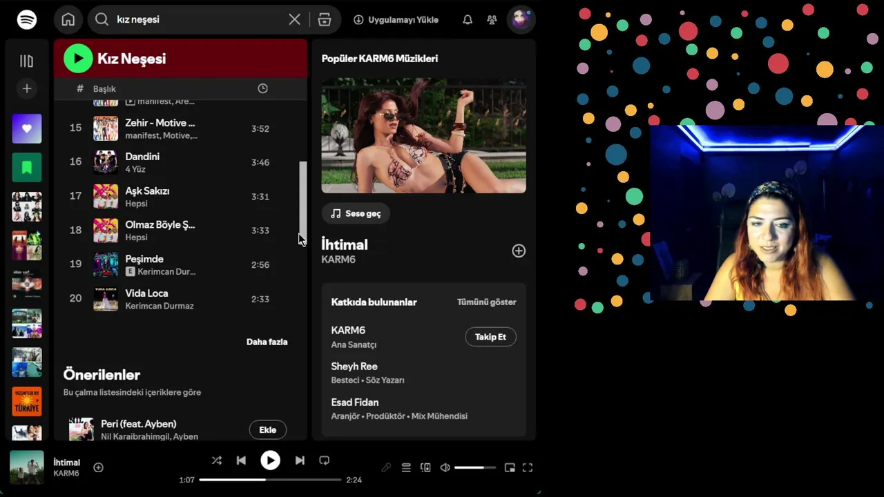This screenshot has height=497, width=884.
Task: Create a playlist with the sidebar plus
Action: [x=26, y=88]
